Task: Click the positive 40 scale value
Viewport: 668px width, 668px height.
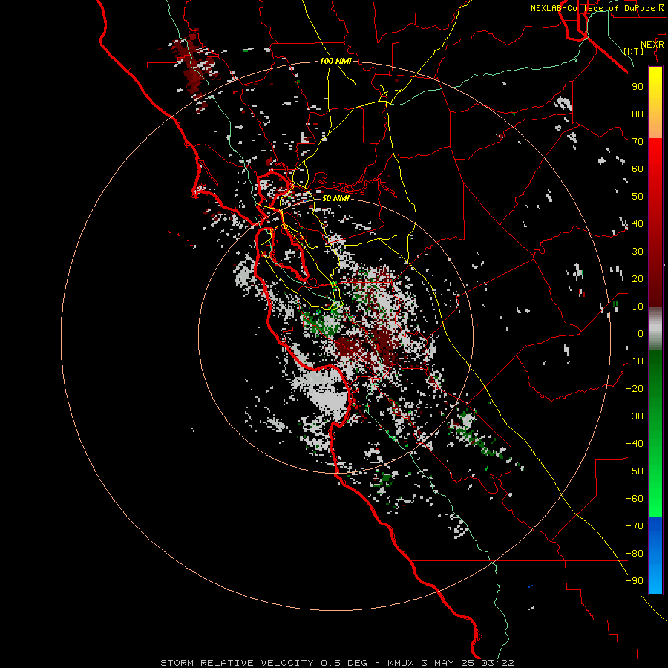Action: 638,223
